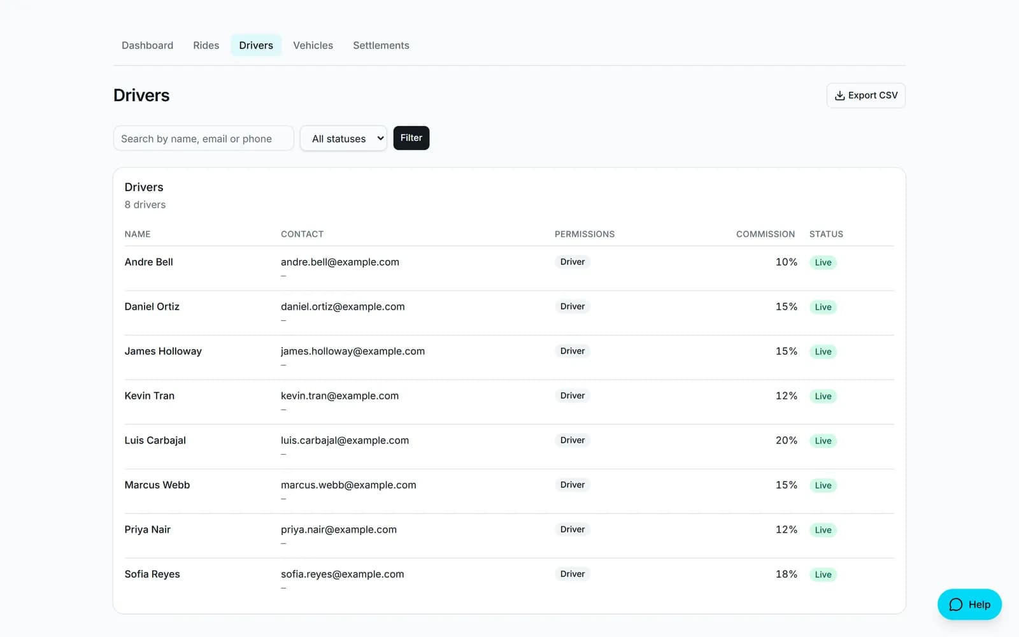Click email james.holloway@example.com
Screen dimensions: 1019x637
pos(353,351)
